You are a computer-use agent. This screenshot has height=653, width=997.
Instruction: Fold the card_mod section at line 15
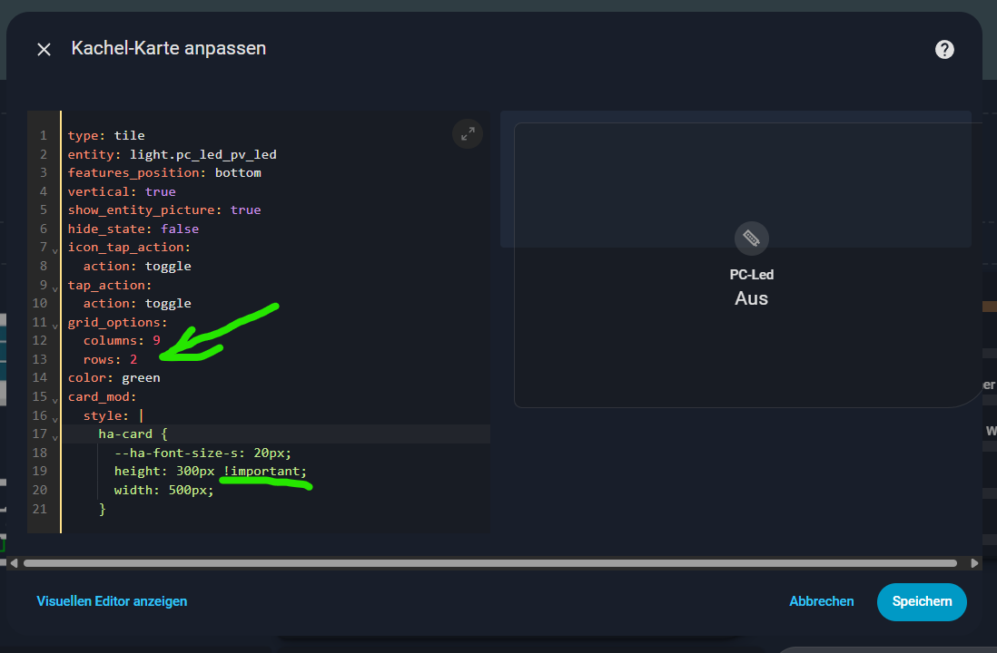tap(55, 398)
